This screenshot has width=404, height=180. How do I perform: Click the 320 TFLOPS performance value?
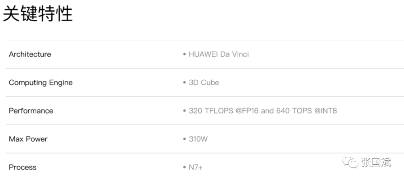[x=263, y=111]
